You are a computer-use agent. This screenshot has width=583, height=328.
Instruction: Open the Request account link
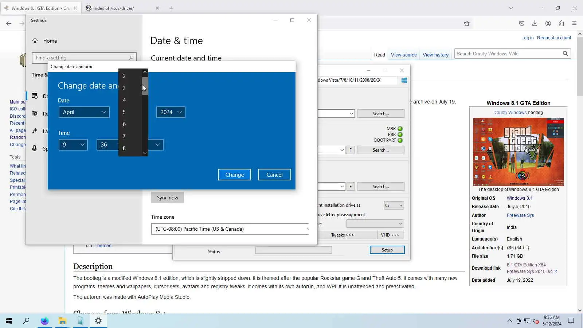[x=554, y=38]
